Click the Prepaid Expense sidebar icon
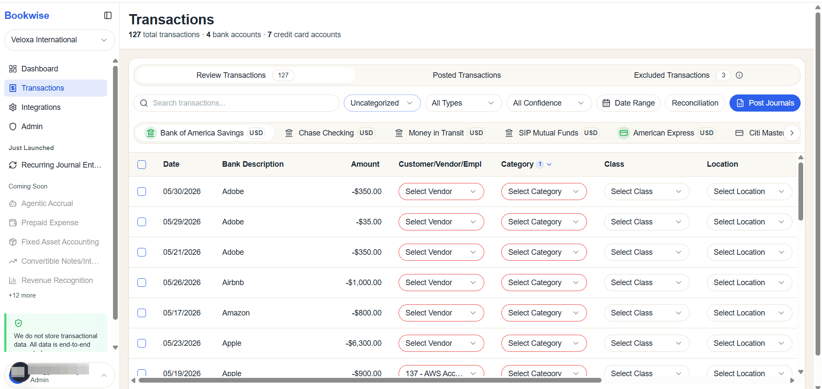This screenshot has height=389, width=822. [13, 223]
